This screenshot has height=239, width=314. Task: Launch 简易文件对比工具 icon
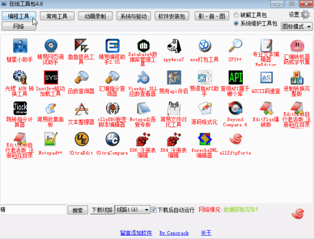point(174,108)
